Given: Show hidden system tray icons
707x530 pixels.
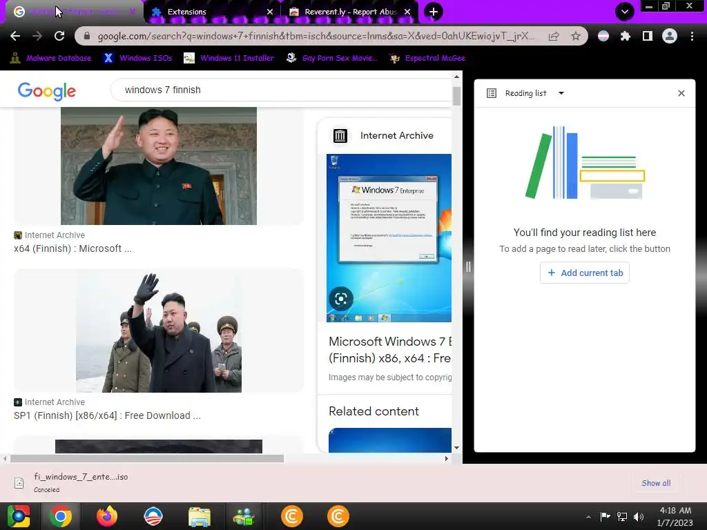Looking at the screenshot, I should point(588,517).
